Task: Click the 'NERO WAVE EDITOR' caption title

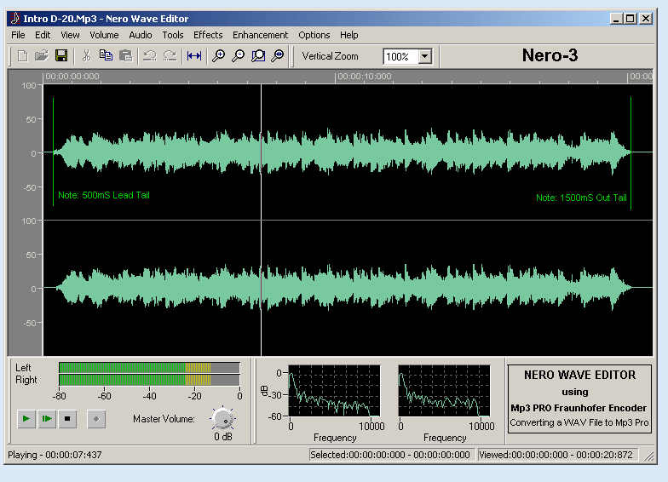Action: pyautogui.click(x=579, y=375)
